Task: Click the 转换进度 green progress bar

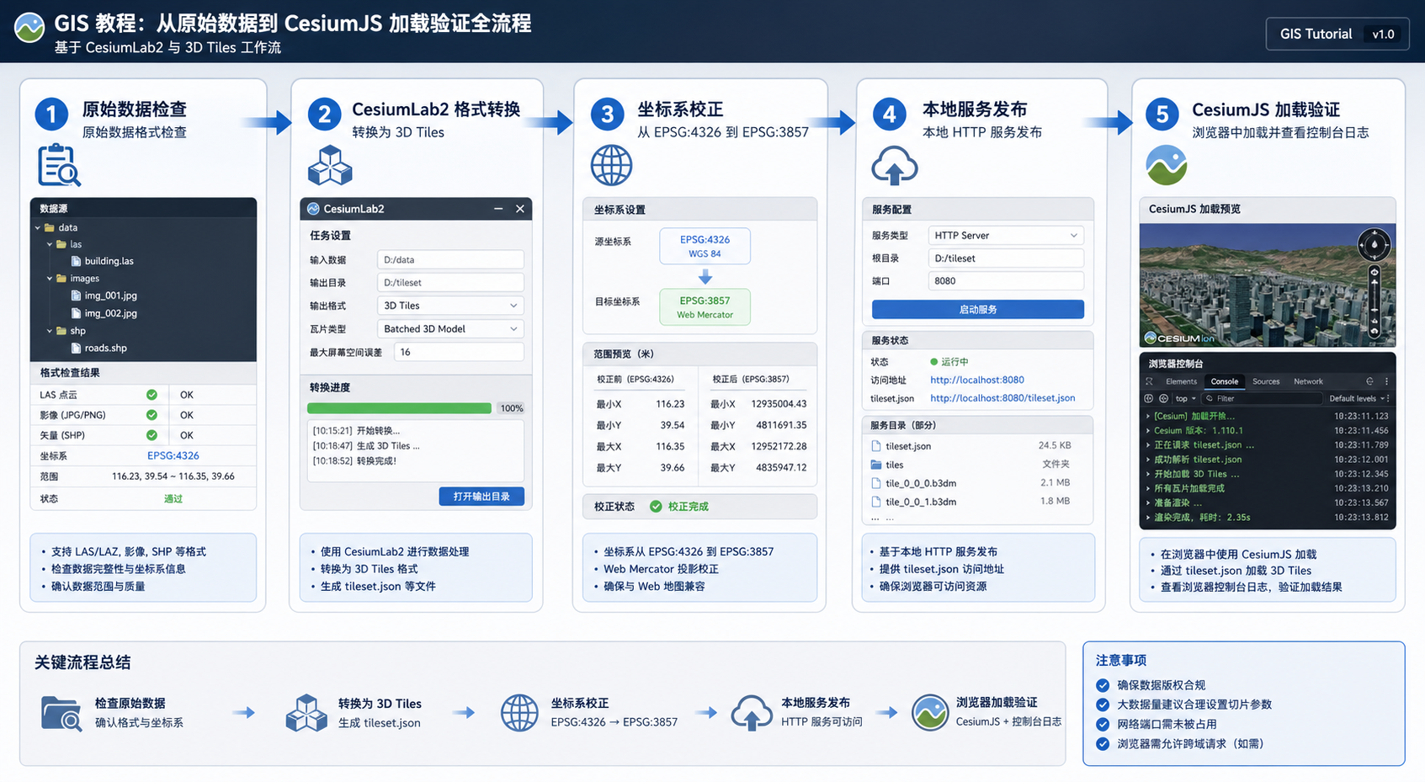Action: click(x=399, y=408)
